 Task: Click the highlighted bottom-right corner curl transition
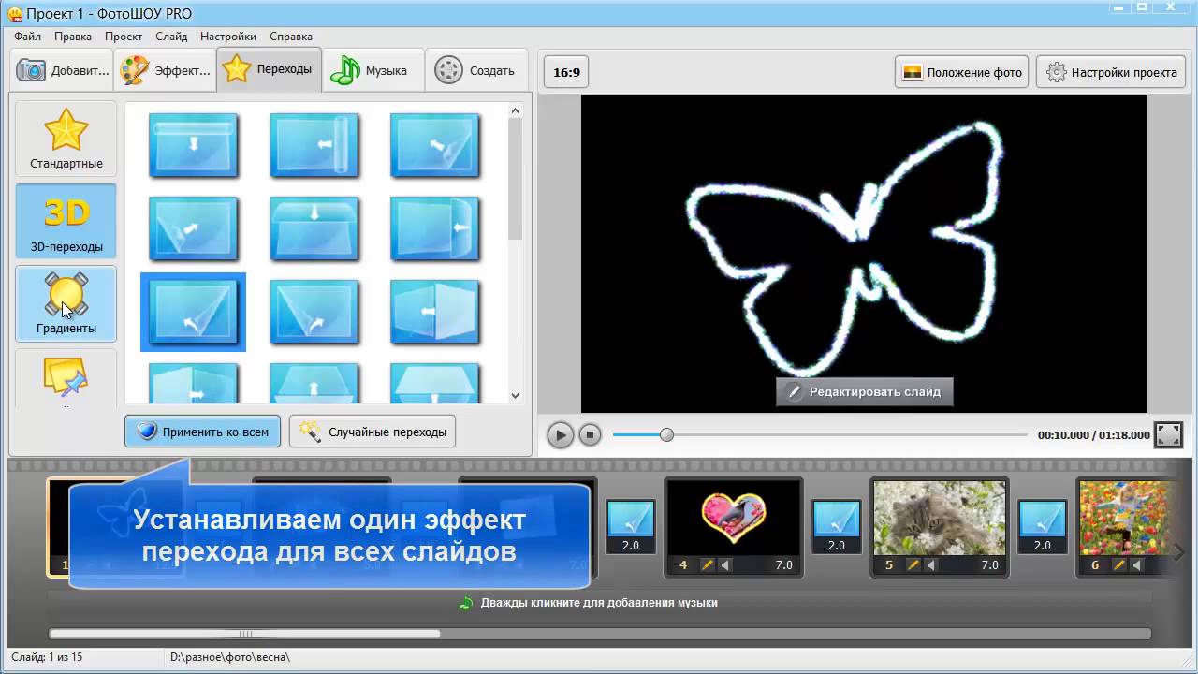pos(194,312)
